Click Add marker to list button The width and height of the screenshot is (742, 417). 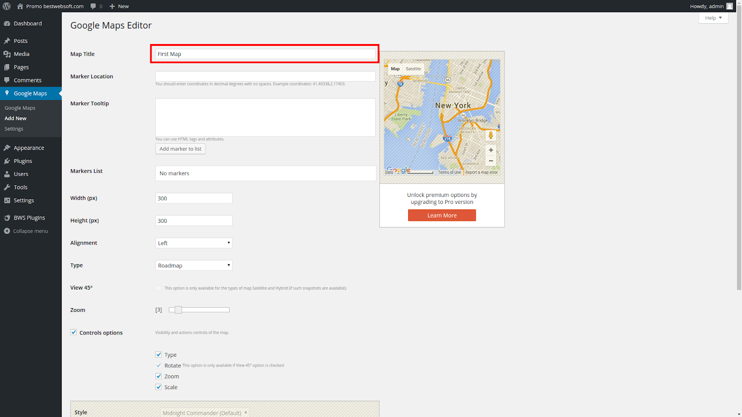coord(180,149)
